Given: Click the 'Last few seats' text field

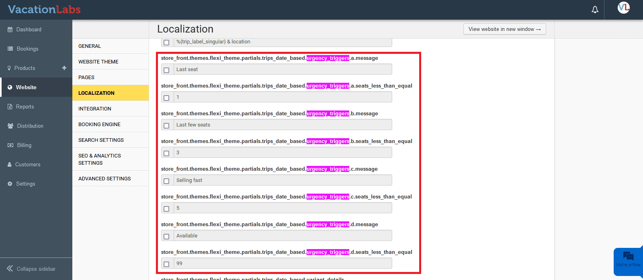Looking at the screenshot, I should pyautogui.click(x=283, y=125).
